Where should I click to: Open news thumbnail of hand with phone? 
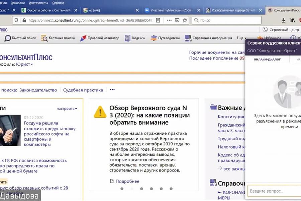(x=10, y=130)
